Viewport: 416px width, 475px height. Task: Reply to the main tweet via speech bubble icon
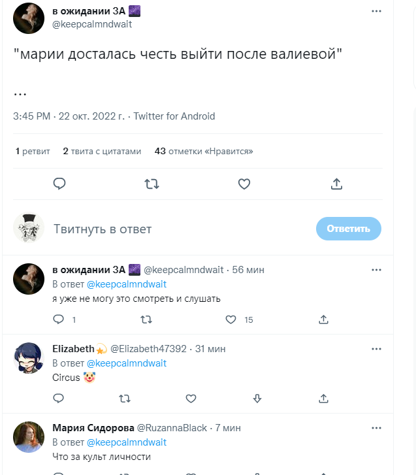tap(59, 184)
